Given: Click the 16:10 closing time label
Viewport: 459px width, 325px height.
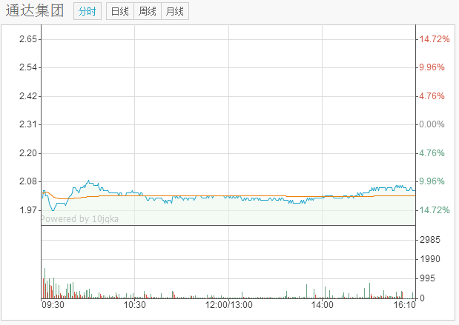Looking at the screenshot, I should pos(404,304).
